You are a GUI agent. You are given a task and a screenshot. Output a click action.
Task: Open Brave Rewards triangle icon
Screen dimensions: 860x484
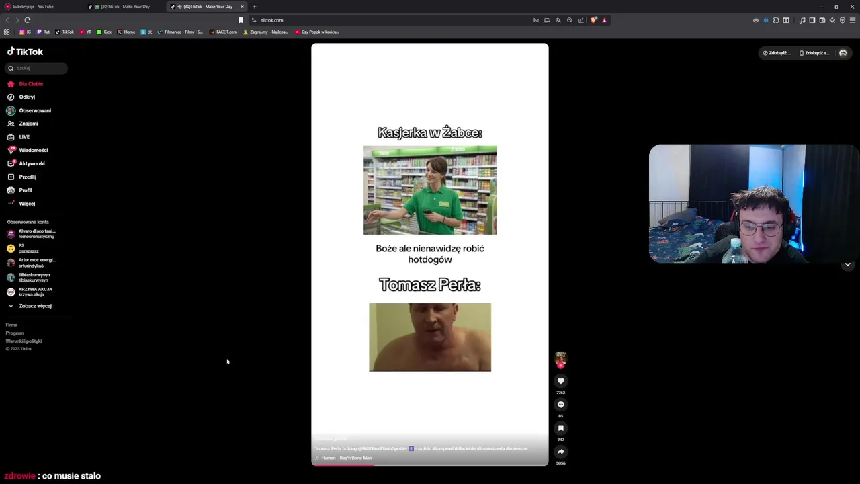coord(604,20)
